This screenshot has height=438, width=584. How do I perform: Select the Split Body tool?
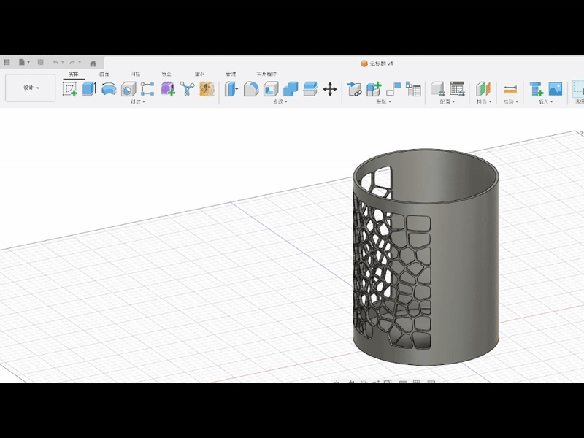(310, 89)
